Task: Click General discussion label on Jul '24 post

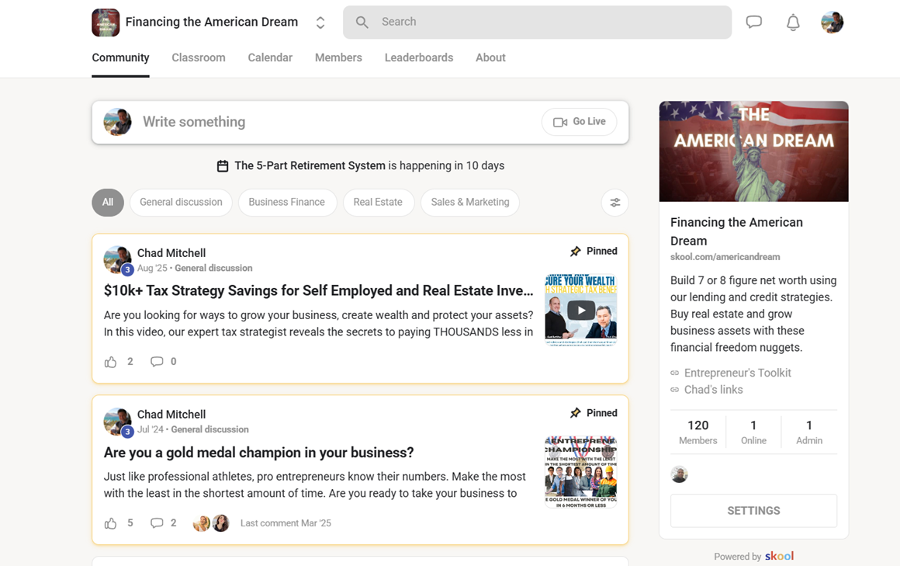Action: pos(209,429)
